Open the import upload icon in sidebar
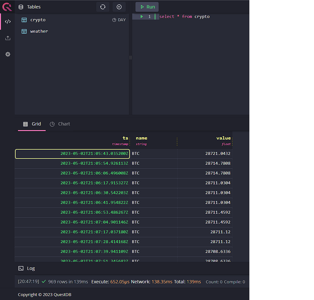The image size is (314, 300). pos(8,38)
